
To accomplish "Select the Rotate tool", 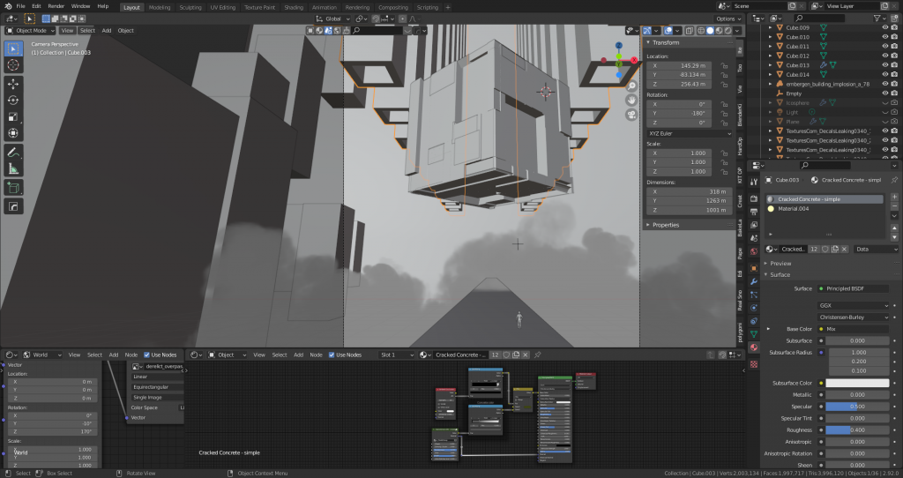I will (13, 101).
